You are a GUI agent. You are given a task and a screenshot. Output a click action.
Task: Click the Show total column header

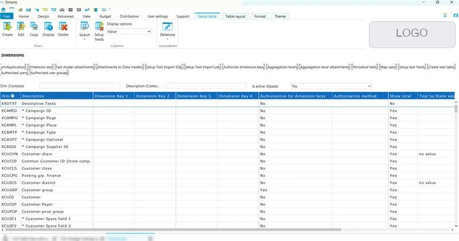[403, 96]
